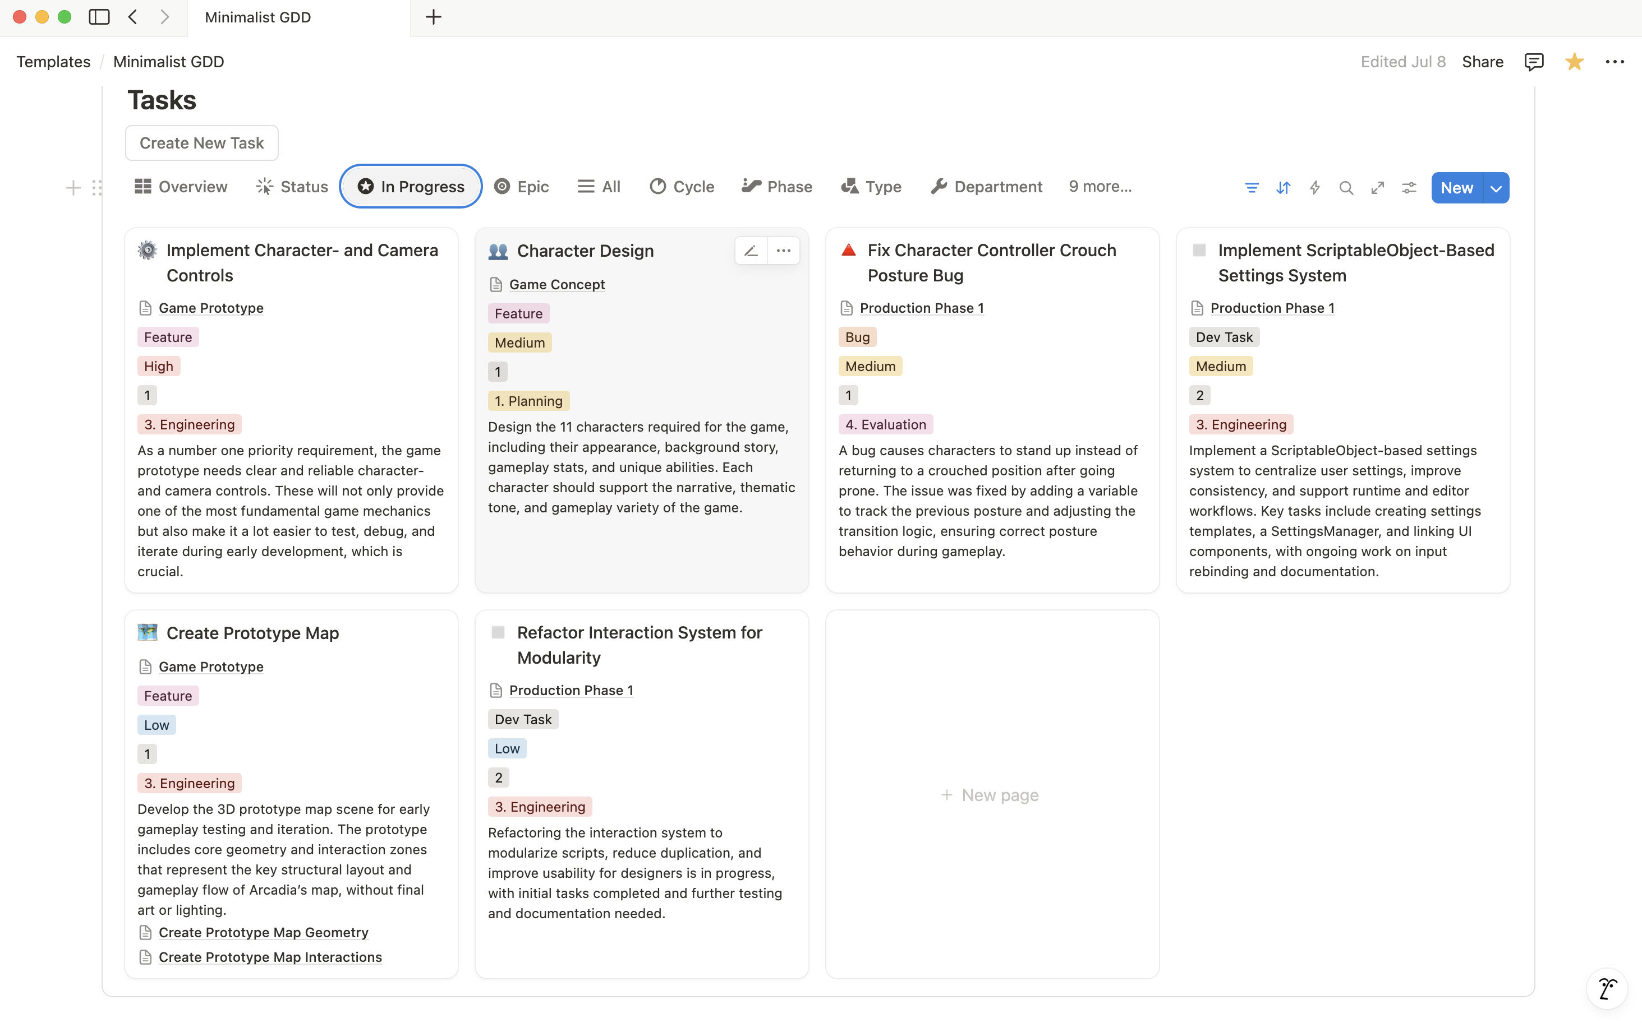Click the add block plus icon beside views
1642x1023 pixels.
(73, 187)
